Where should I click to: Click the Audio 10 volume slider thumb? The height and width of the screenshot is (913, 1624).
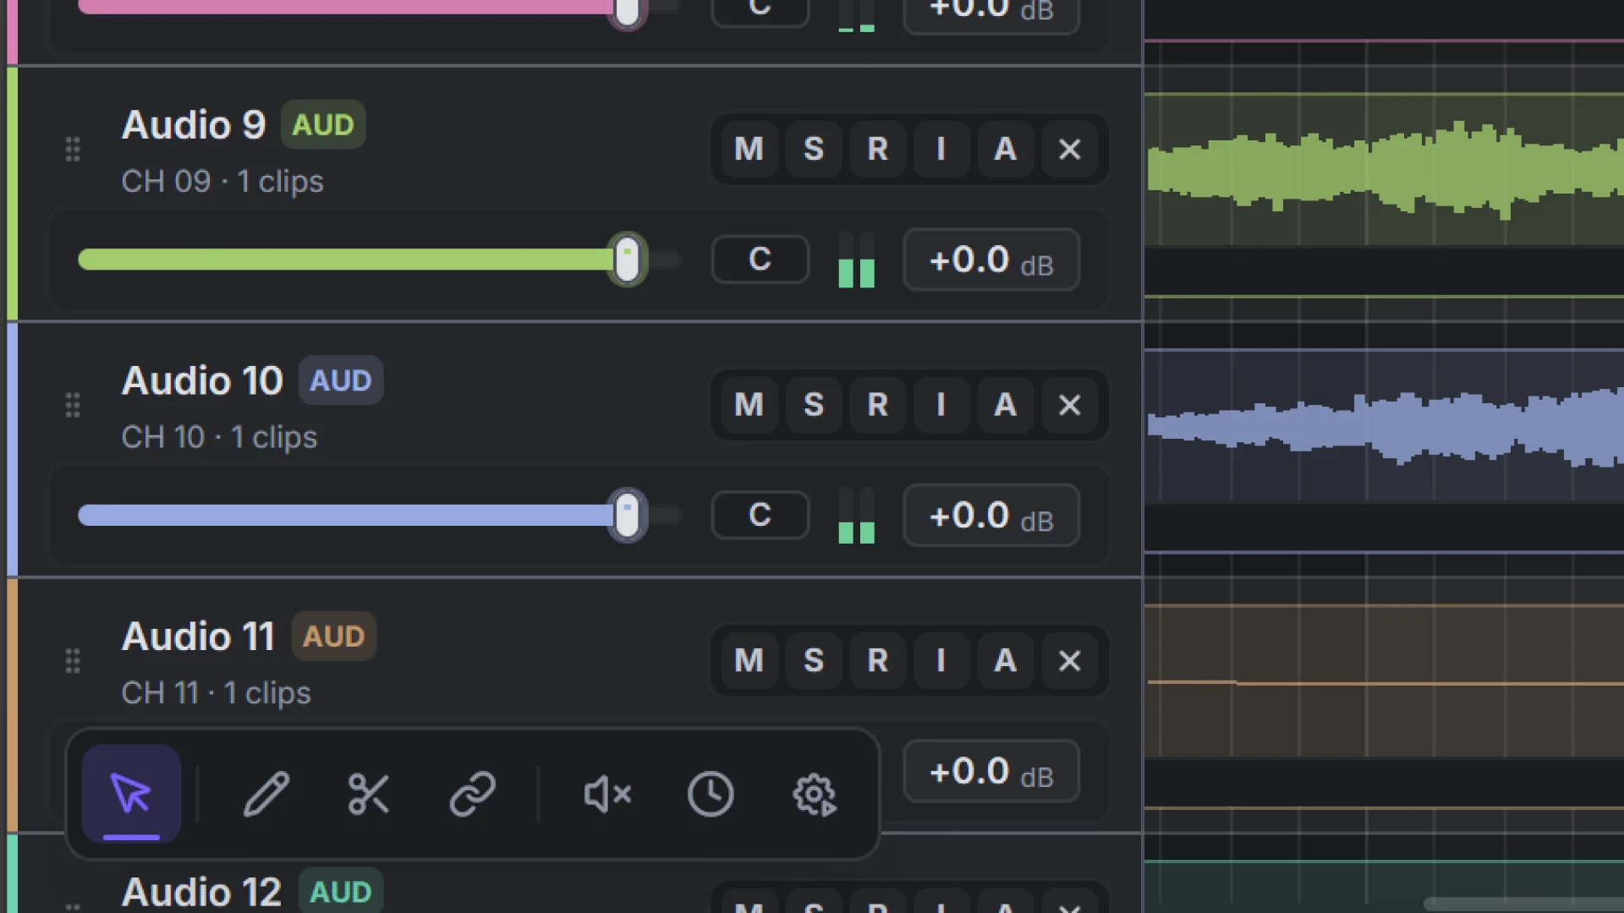[x=627, y=516]
